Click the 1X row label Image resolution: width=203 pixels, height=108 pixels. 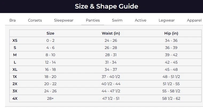pos(15,76)
